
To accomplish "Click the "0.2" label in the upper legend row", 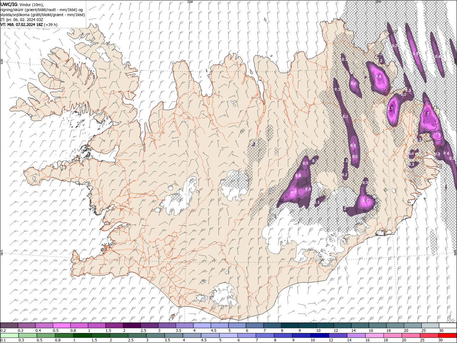I will (2, 330).
